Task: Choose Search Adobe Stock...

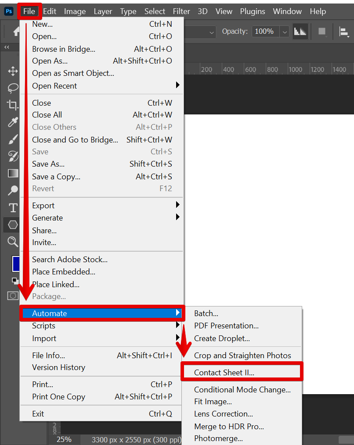Action: 102,260
